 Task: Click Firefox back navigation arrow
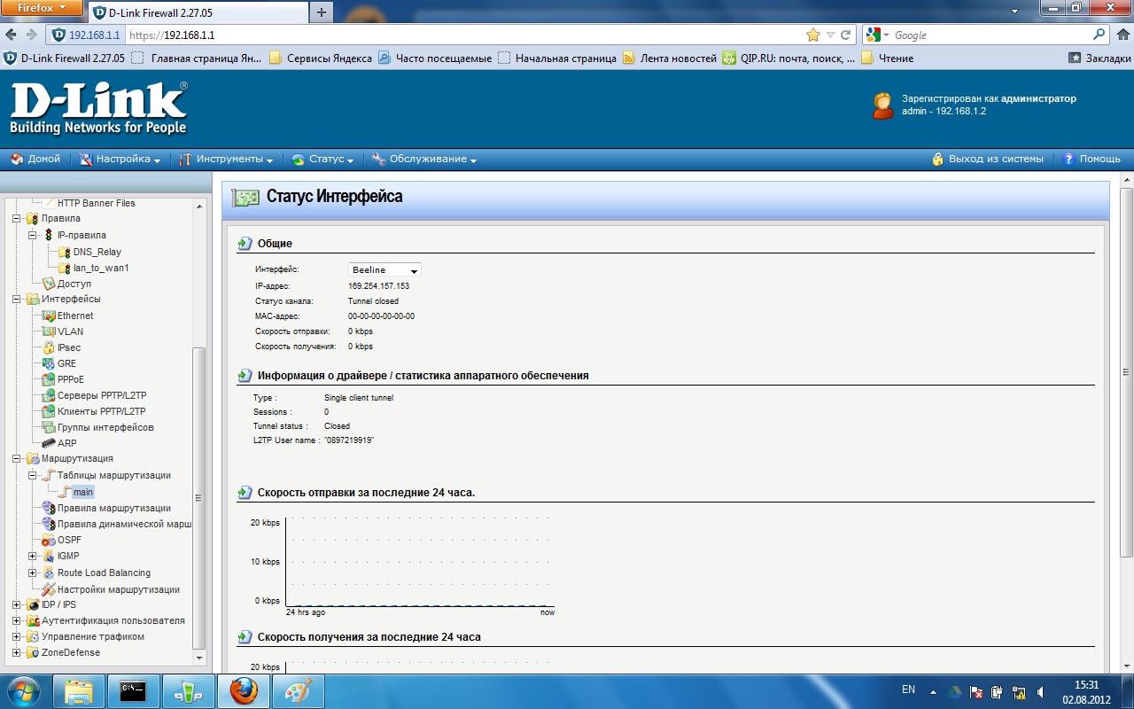click(x=12, y=35)
